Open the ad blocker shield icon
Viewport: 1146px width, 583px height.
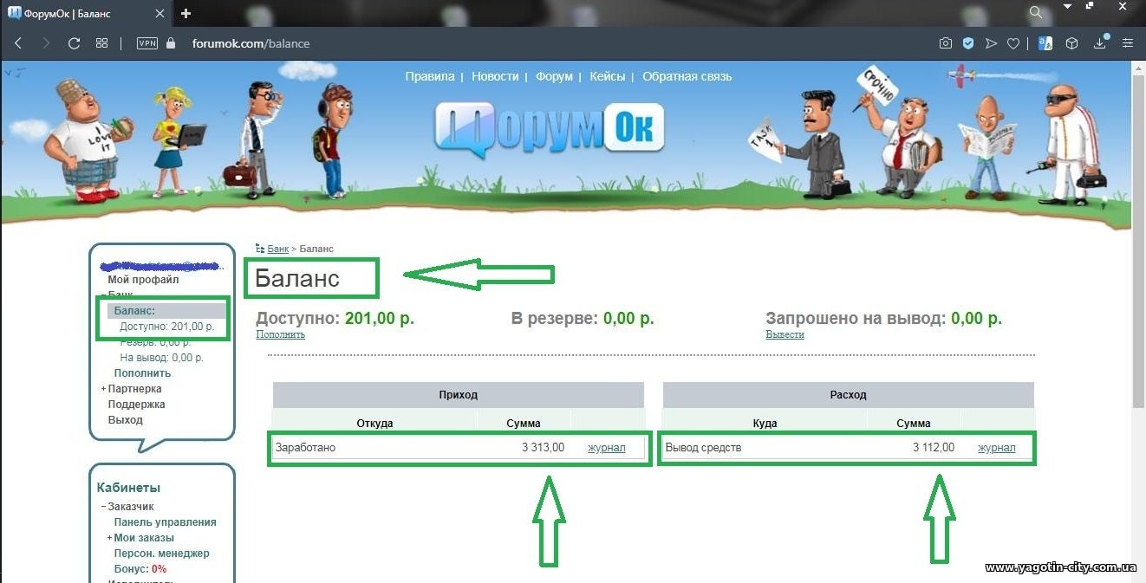[968, 43]
